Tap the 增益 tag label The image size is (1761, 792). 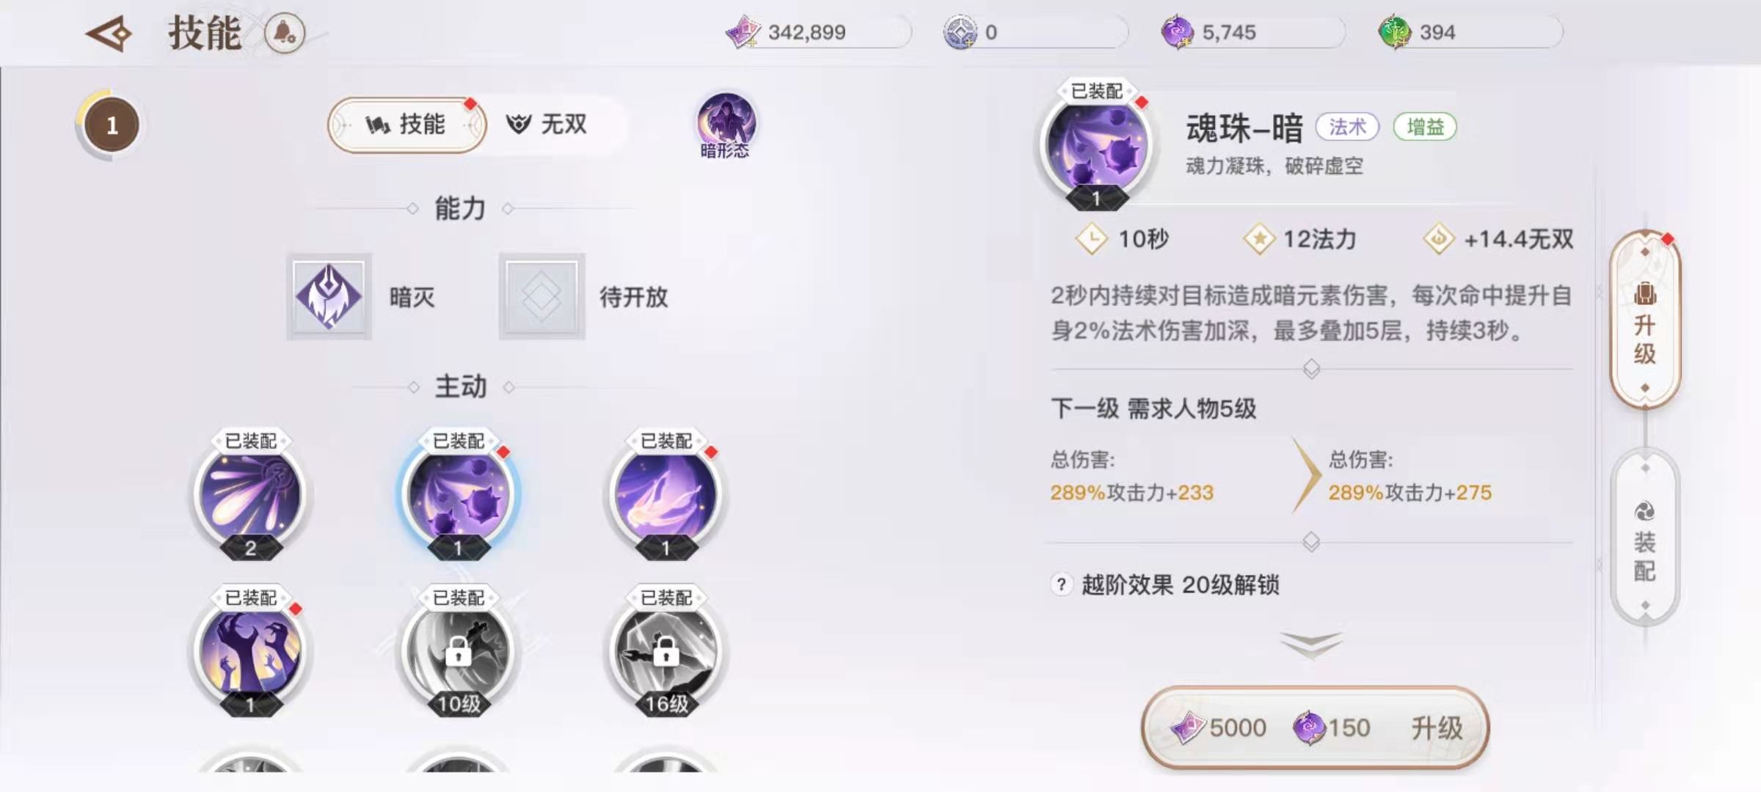(x=1425, y=127)
